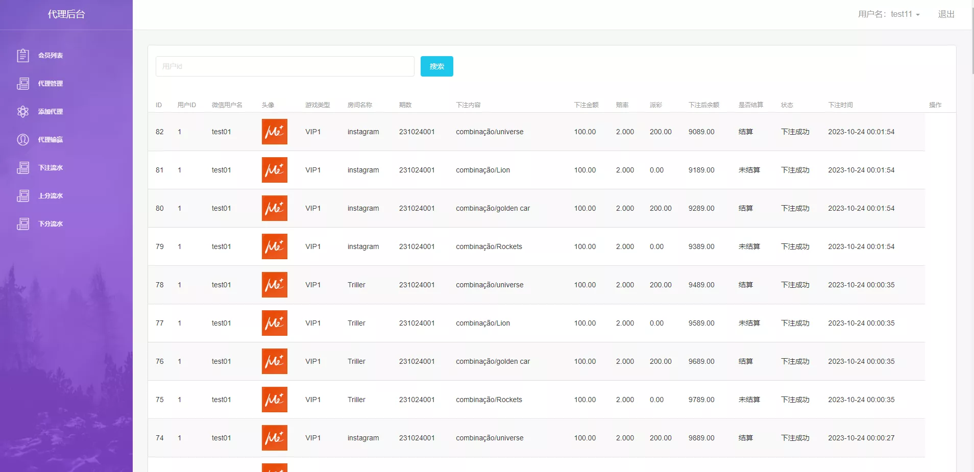Click the 代理管理 document icon in sidebar
This screenshot has height=472, width=974.
pos(23,83)
